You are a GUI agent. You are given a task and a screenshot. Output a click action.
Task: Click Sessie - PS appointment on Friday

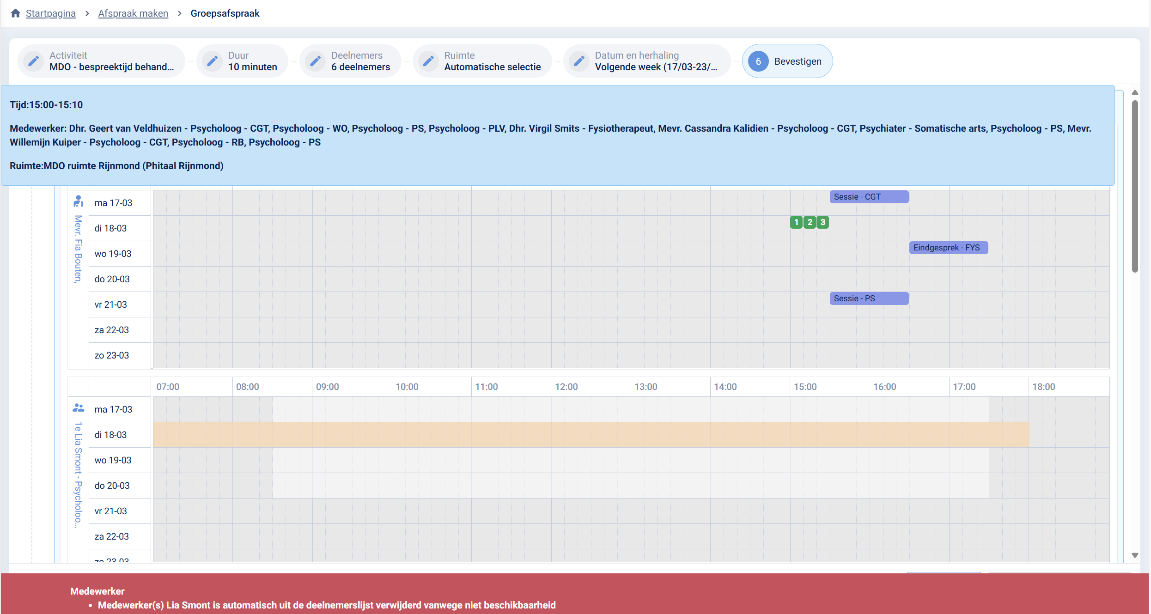(x=869, y=298)
